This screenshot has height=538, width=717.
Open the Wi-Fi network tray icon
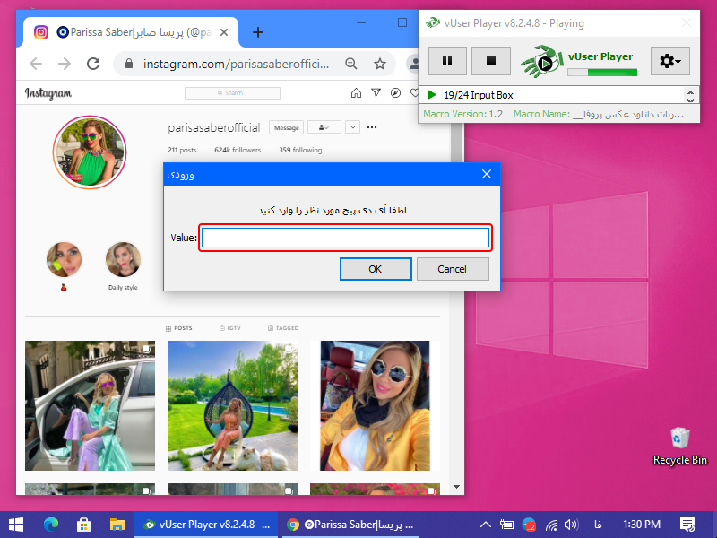pyautogui.click(x=551, y=525)
